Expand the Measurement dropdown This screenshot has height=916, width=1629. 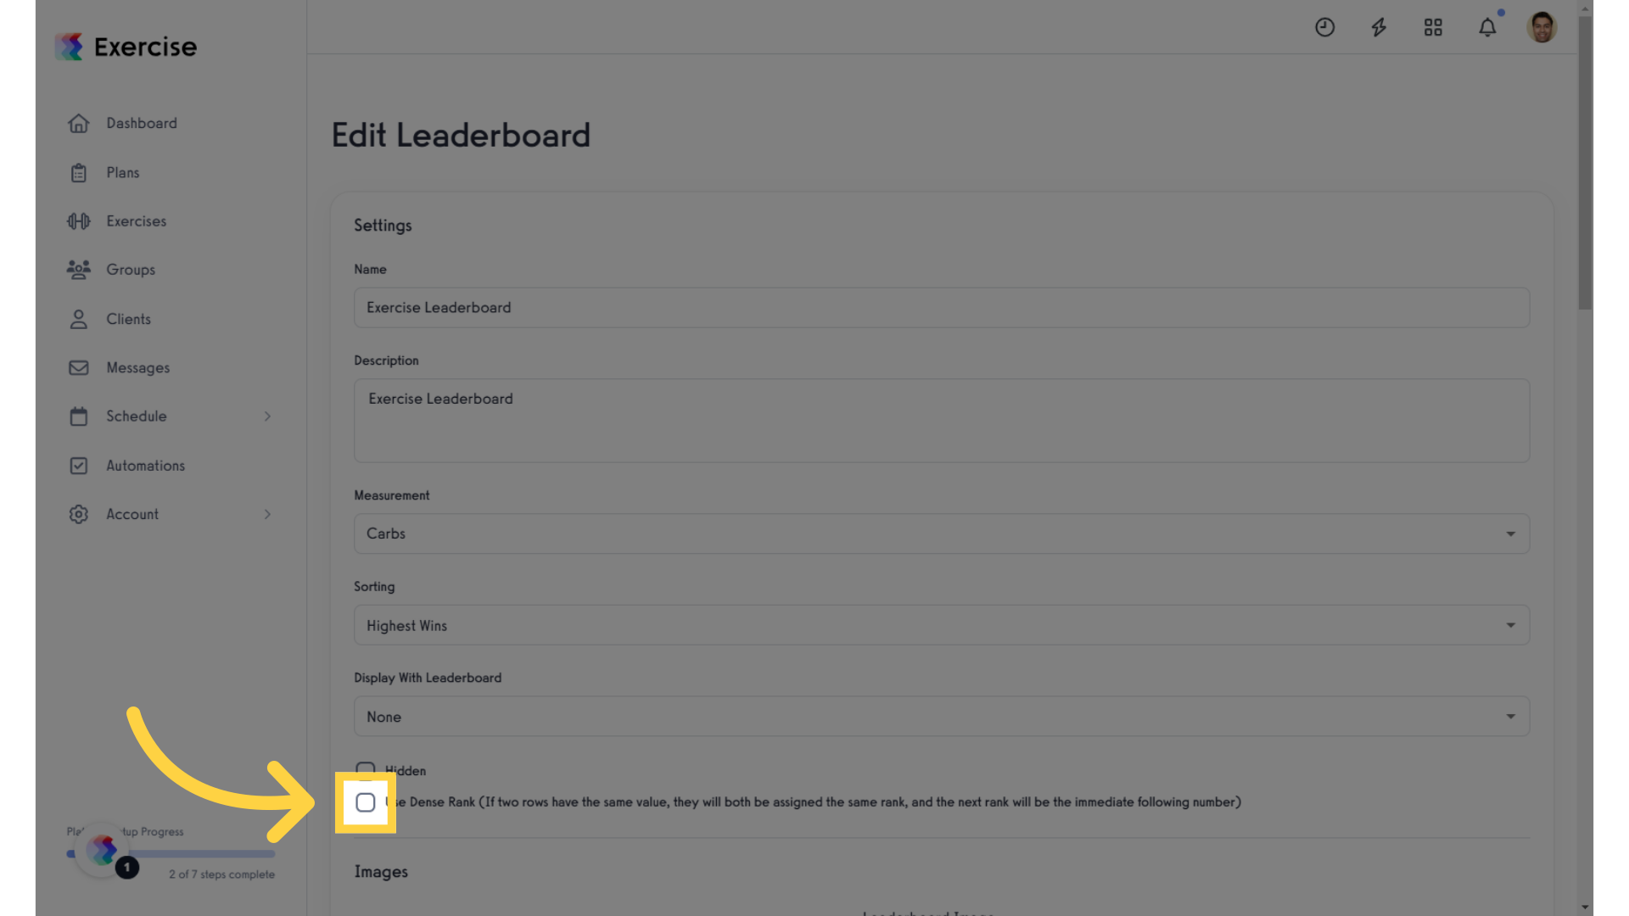pos(941,533)
